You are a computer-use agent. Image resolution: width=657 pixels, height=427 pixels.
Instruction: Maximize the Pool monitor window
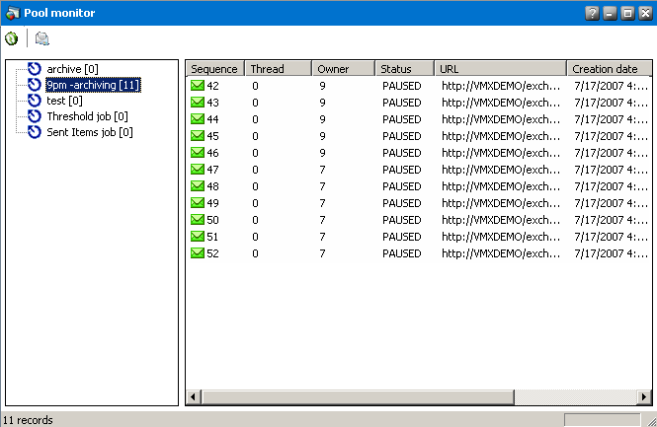tap(627, 14)
